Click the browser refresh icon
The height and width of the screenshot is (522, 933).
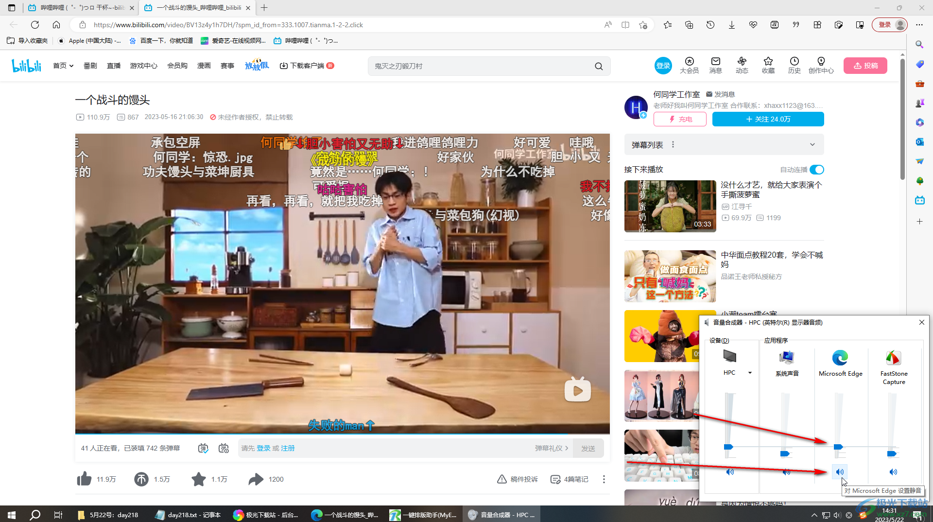click(35, 25)
